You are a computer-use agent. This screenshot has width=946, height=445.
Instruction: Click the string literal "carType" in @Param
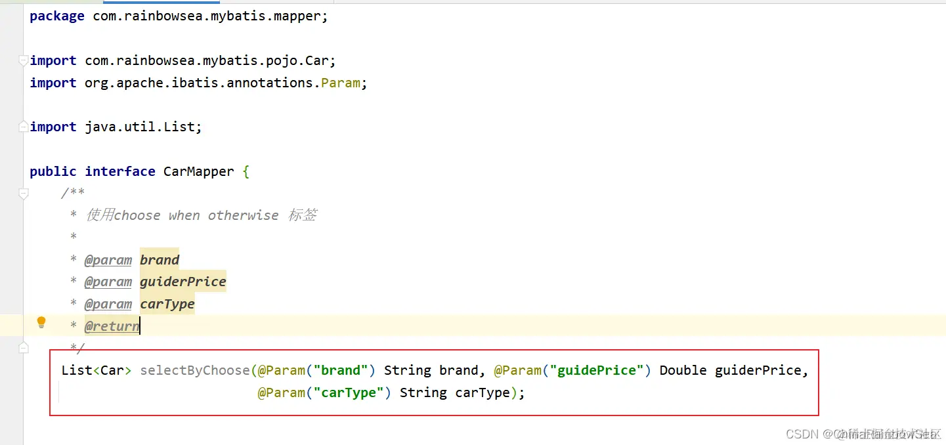[x=349, y=392]
